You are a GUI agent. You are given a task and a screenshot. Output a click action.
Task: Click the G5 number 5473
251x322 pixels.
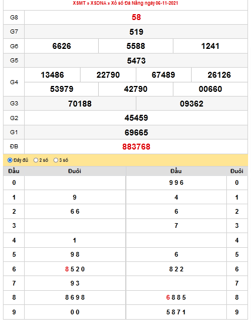point(136,61)
